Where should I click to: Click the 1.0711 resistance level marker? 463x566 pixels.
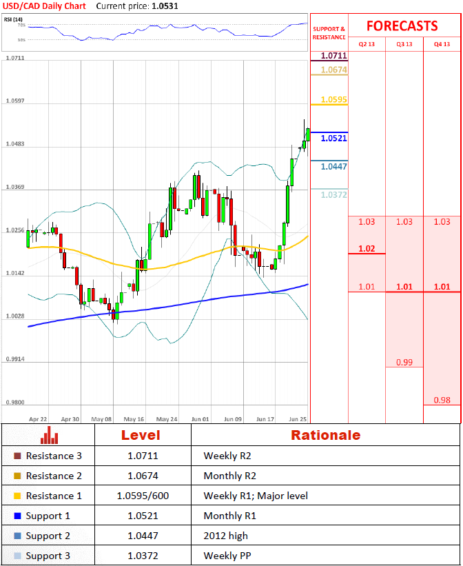click(x=333, y=56)
